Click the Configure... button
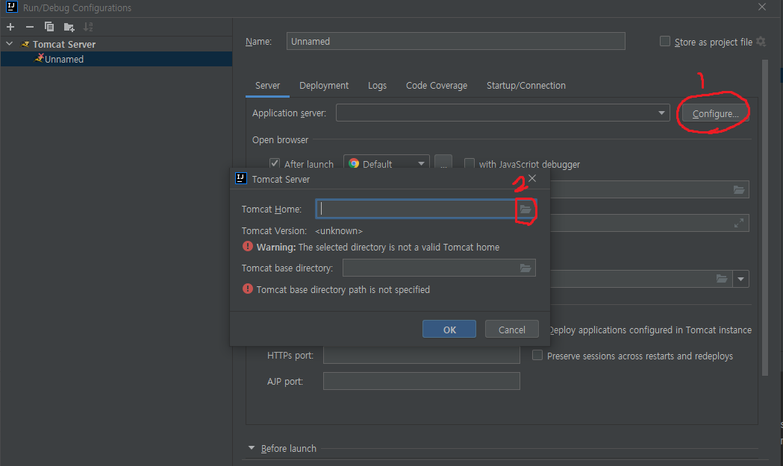The height and width of the screenshot is (466, 783). pos(715,114)
